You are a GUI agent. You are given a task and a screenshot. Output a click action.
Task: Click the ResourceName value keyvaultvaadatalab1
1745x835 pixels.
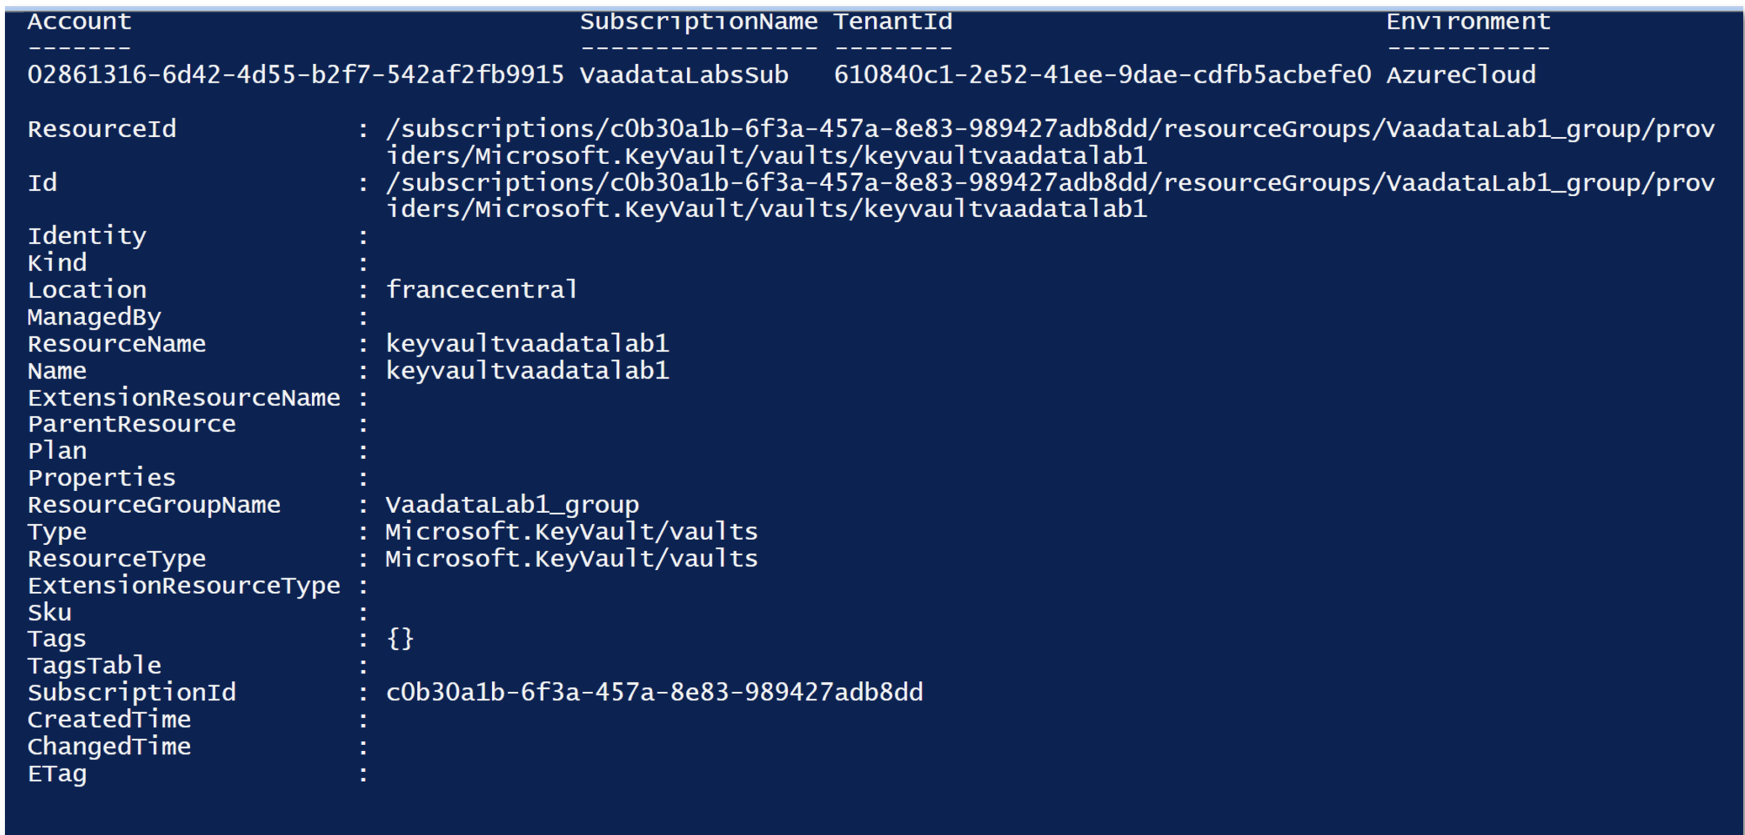pyautogui.click(x=527, y=344)
